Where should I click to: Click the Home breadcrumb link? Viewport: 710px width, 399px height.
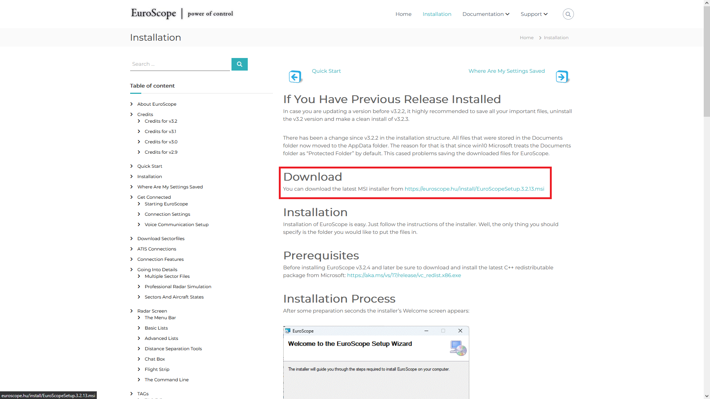tap(527, 38)
